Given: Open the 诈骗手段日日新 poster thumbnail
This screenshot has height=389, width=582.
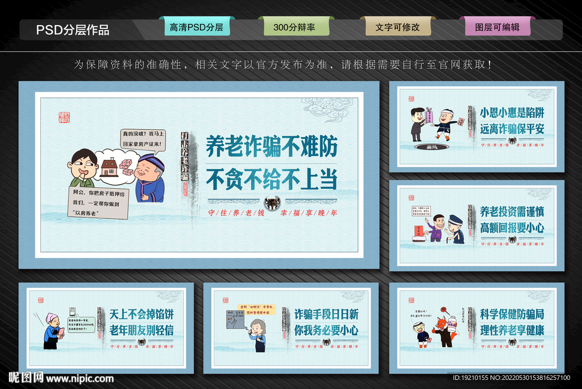Looking at the screenshot, I should [291, 328].
